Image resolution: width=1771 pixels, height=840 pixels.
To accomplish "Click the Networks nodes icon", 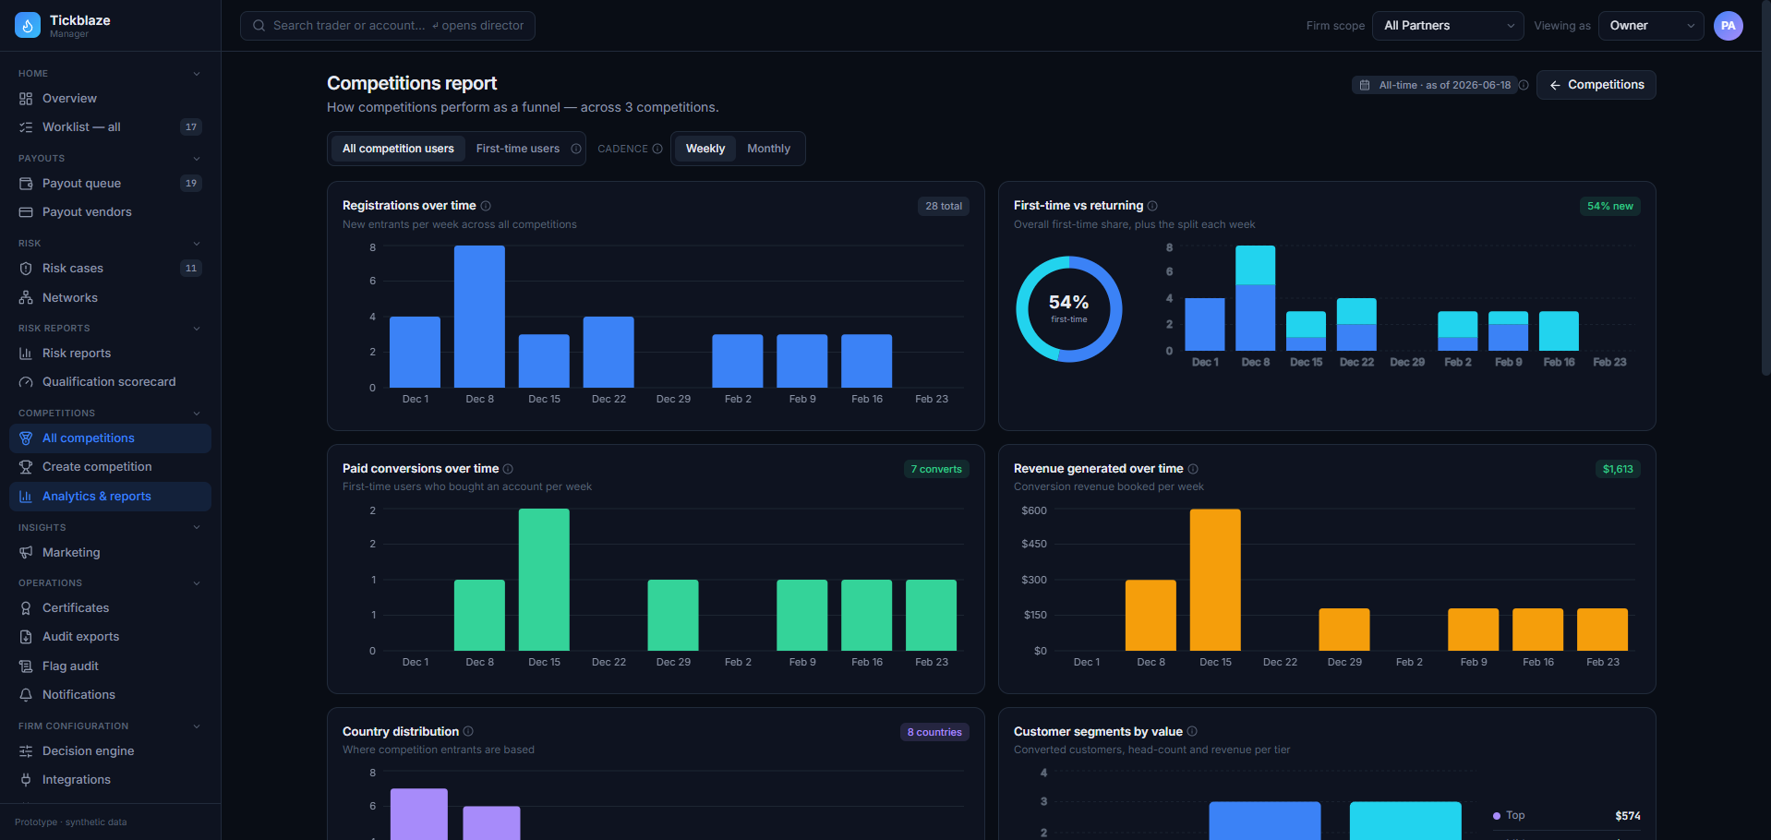I will (x=26, y=298).
